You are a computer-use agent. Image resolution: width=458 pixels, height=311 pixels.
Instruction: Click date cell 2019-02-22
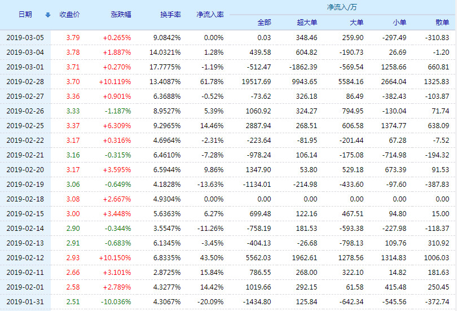pyautogui.click(x=25, y=141)
